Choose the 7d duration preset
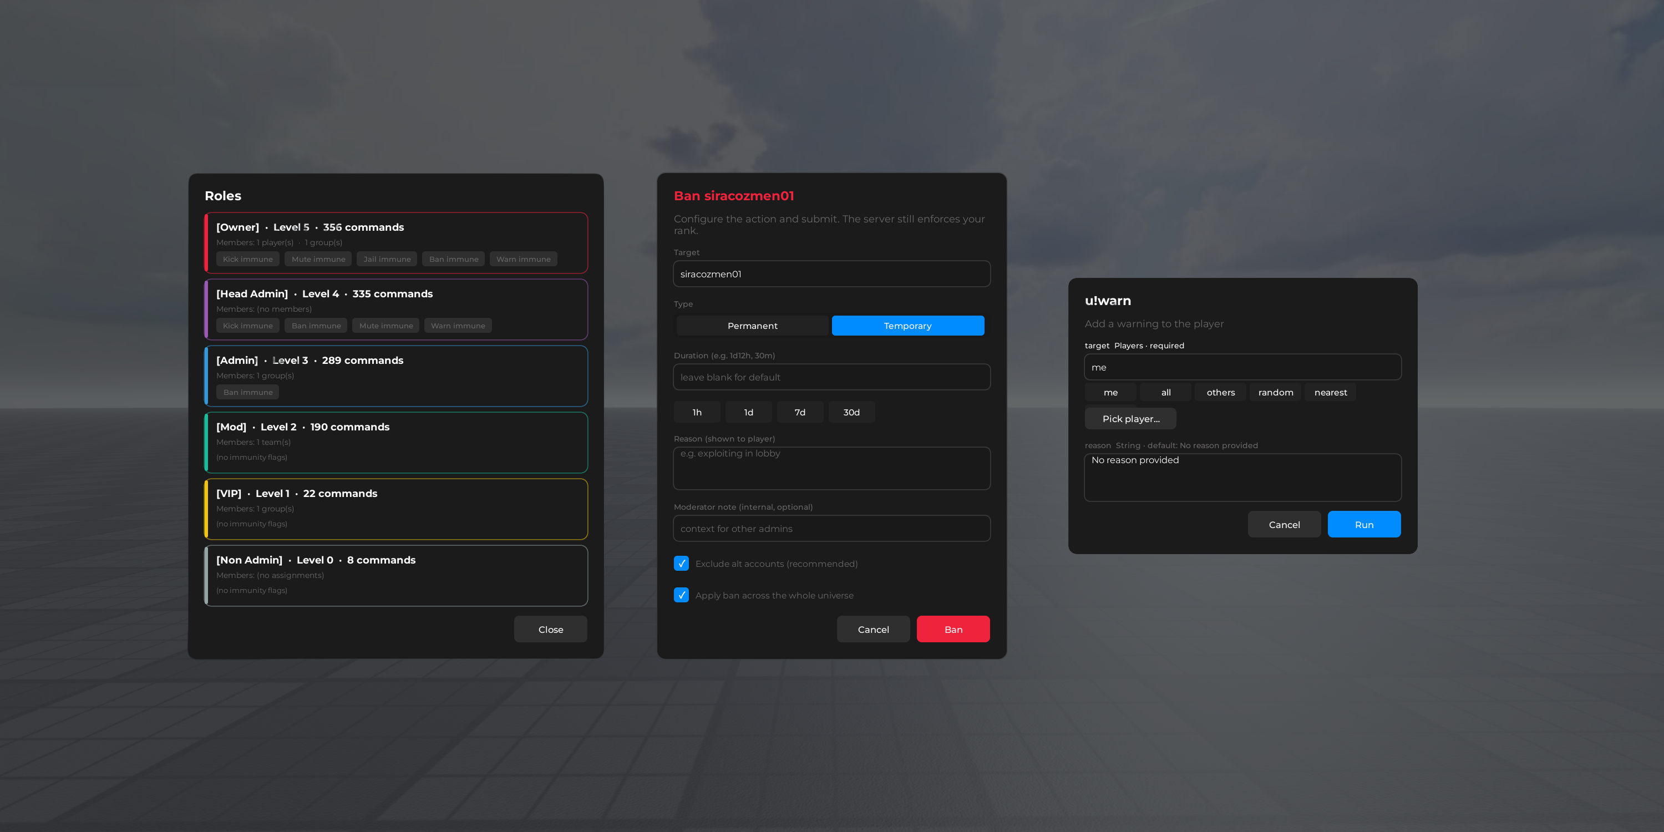1664x832 pixels. [x=800, y=412]
